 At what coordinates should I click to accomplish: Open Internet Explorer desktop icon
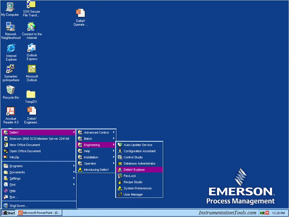(11, 52)
